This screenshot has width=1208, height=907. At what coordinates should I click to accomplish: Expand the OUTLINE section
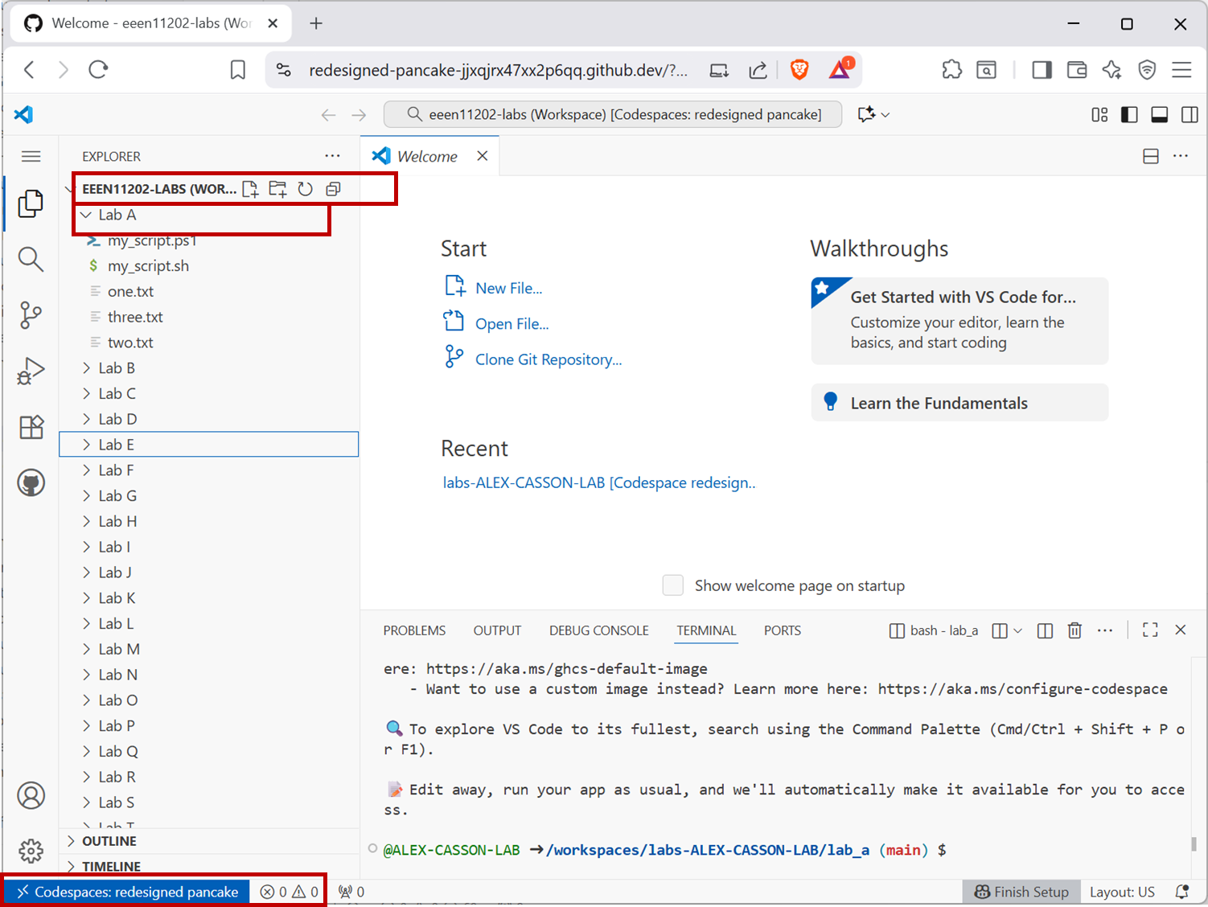(109, 841)
